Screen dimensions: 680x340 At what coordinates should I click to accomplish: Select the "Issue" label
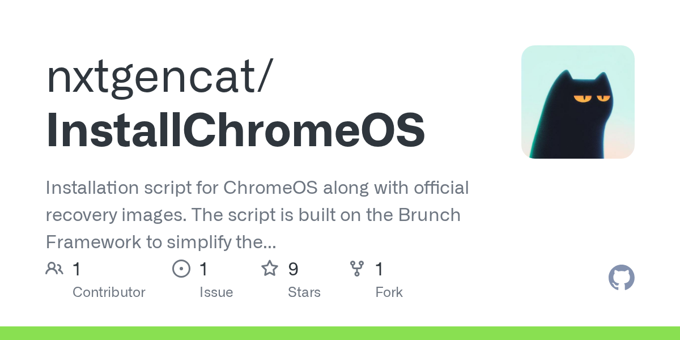point(216,292)
